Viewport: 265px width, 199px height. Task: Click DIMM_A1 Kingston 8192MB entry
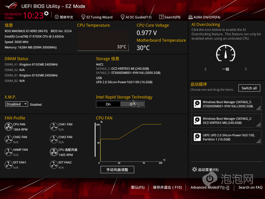tap(31, 64)
